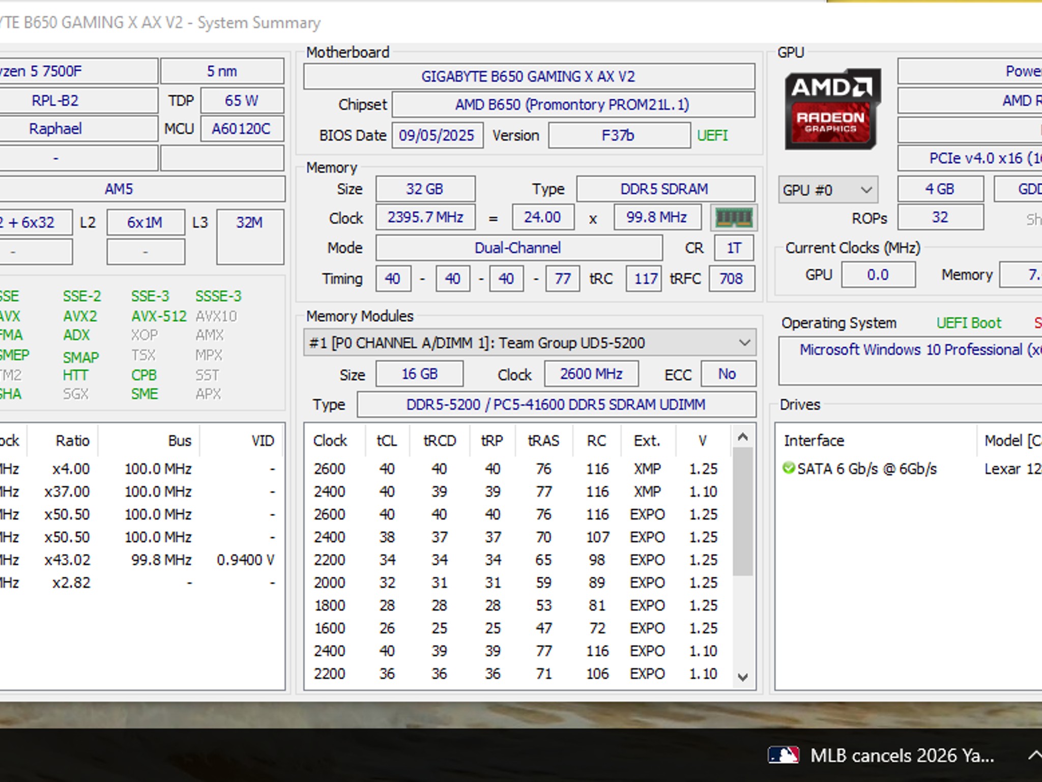This screenshot has height=782, width=1042.
Task: Click the L3 cache 32M field
Action: [250, 237]
